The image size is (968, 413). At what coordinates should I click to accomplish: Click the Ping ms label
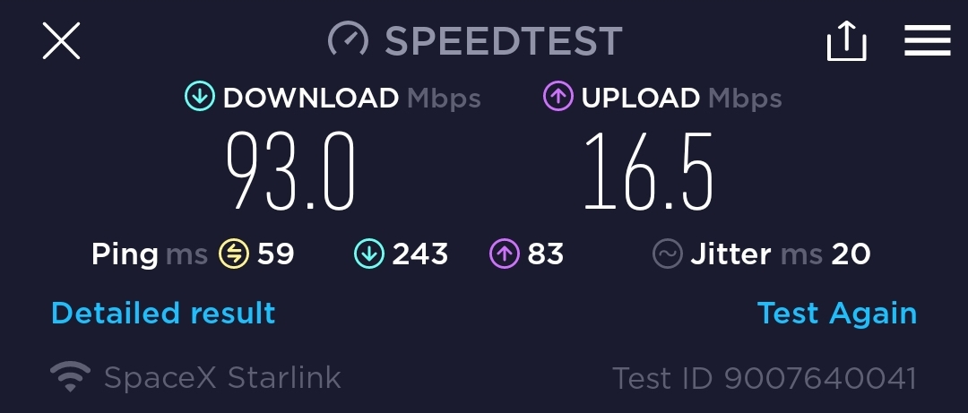pyautogui.click(x=150, y=254)
